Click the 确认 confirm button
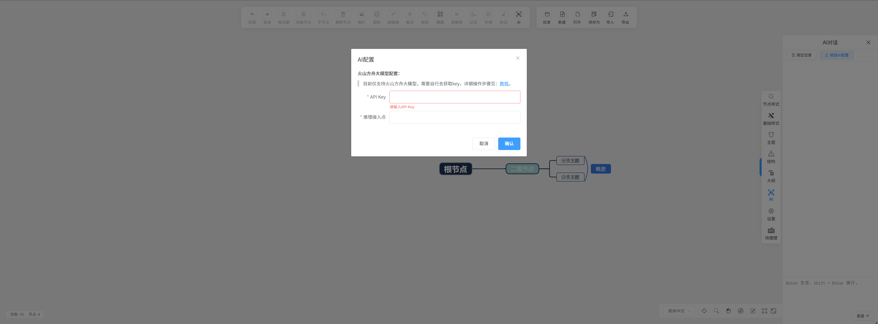Screen dimensions: 878x324 [509, 143]
